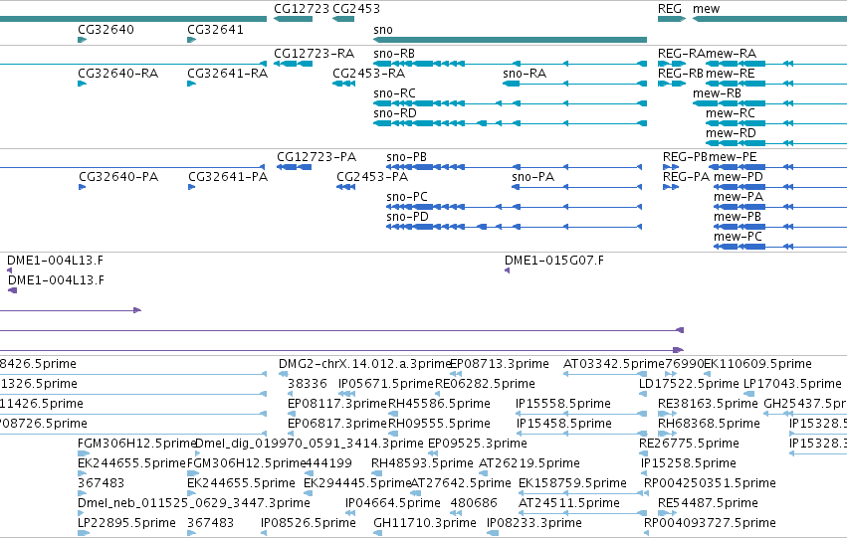Select EST Dmel_dig_019970_0591_3414.3prime
Image resolution: width=847 pixels, height=538 pixels.
pos(309,444)
